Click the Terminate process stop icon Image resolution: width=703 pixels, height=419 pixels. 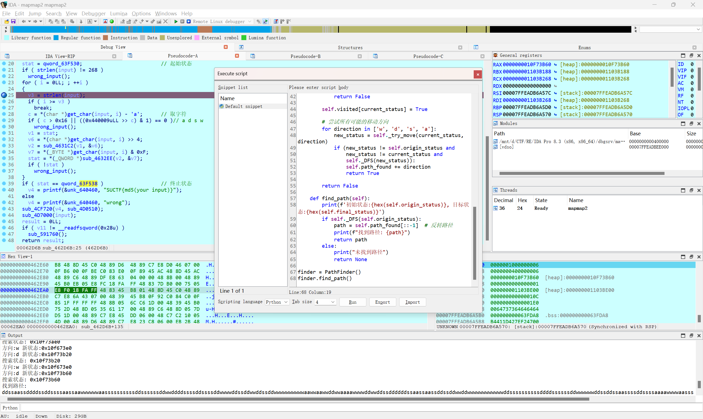point(189,21)
